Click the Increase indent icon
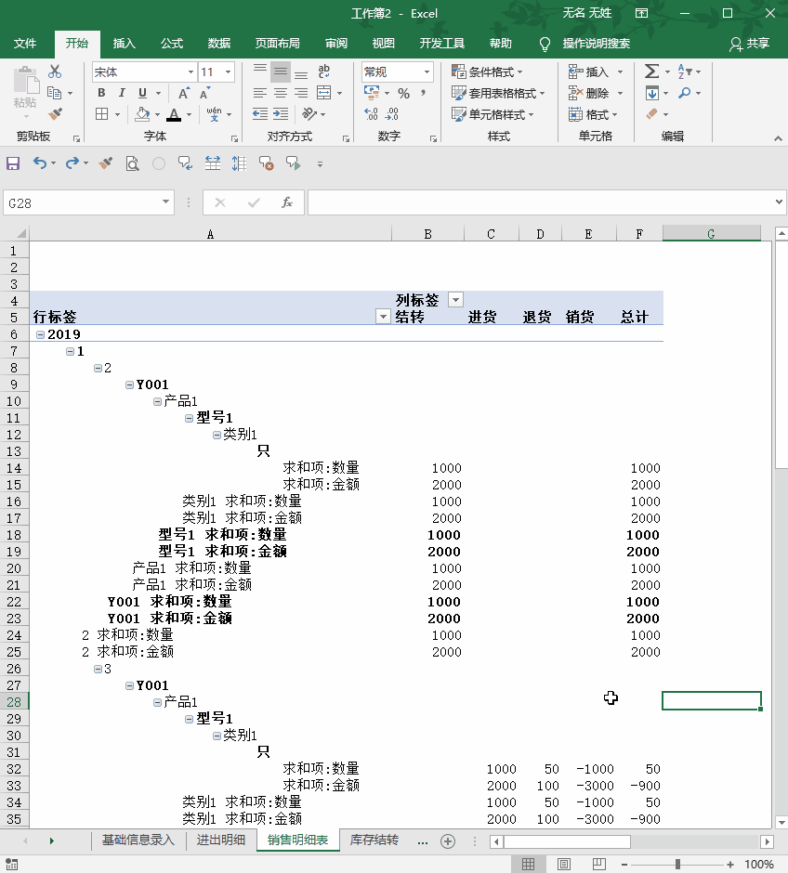This screenshot has height=873, width=788. (x=281, y=114)
